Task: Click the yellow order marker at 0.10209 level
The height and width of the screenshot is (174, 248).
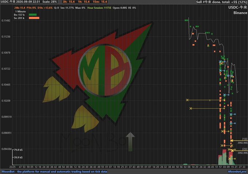Action: [187, 100]
